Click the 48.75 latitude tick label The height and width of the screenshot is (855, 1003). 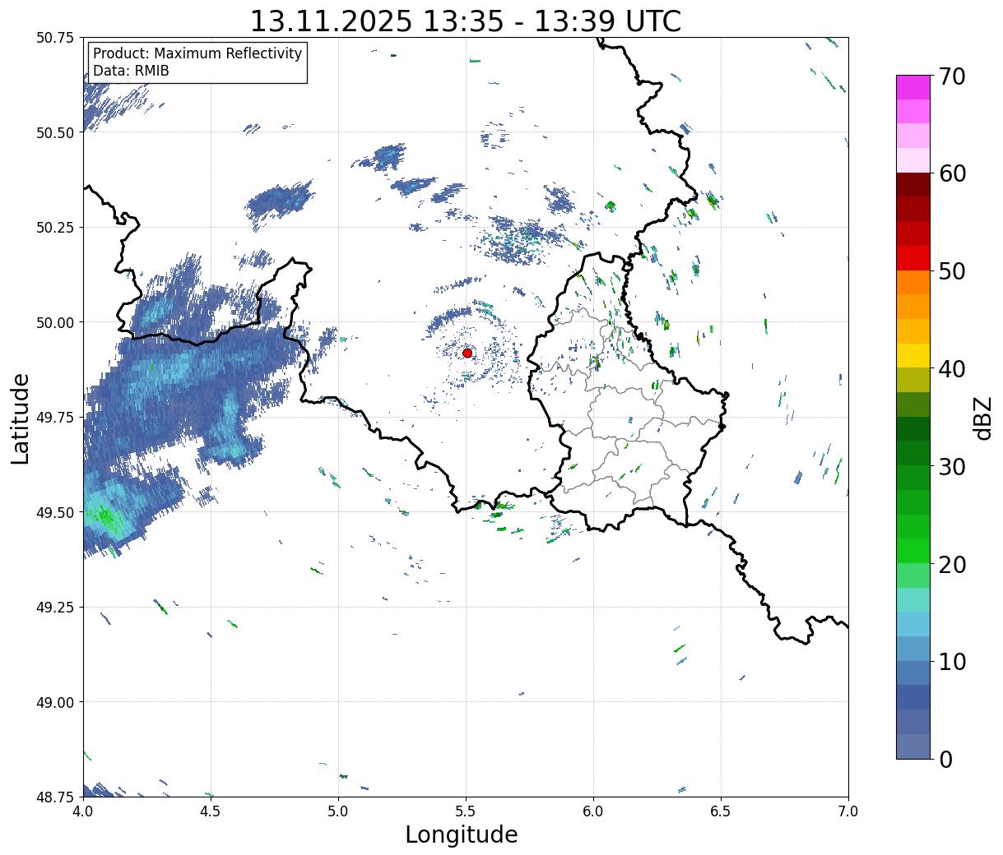(56, 797)
